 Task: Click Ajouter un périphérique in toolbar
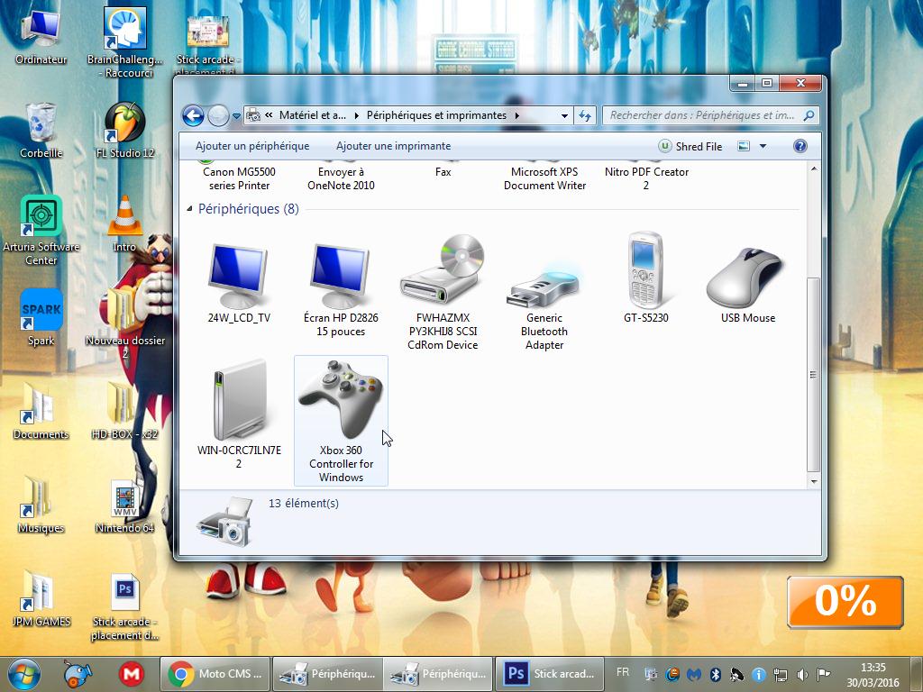(252, 146)
